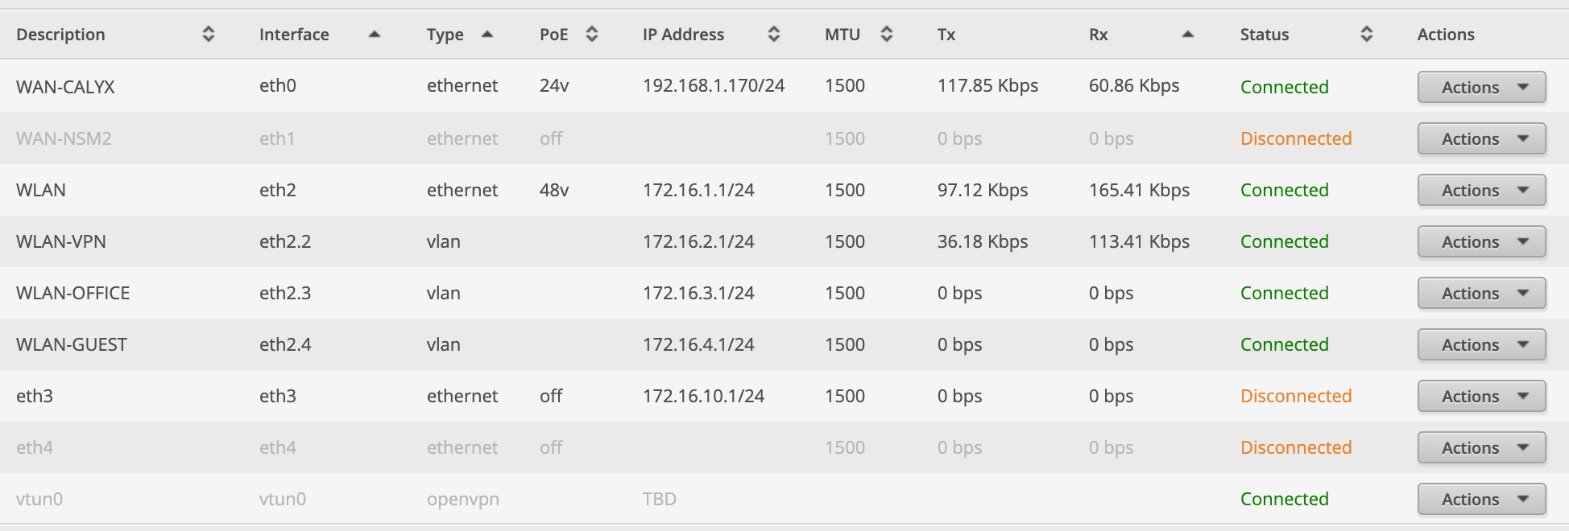Click the MTU column sort arrows
1569x531 pixels.
(x=887, y=34)
